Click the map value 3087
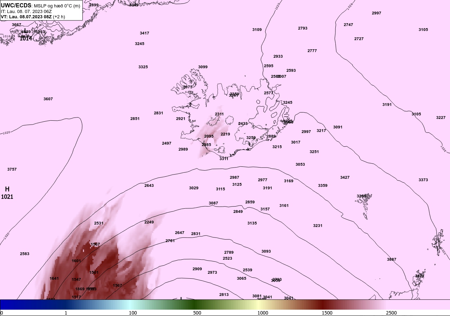The image size is (450, 316). point(213,203)
